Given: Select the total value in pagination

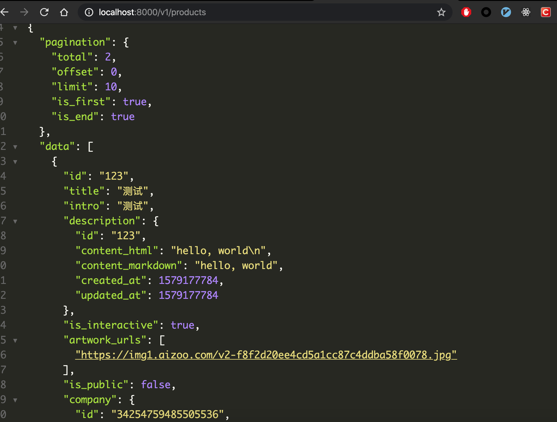Looking at the screenshot, I should coord(108,57).
